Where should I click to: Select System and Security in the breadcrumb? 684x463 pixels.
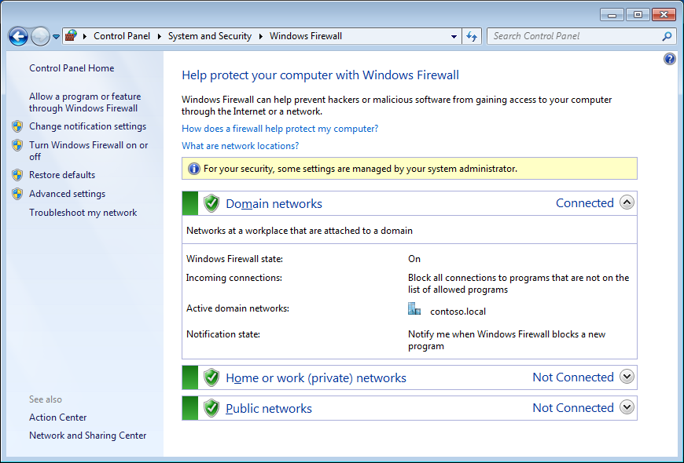tap(209, 36)
